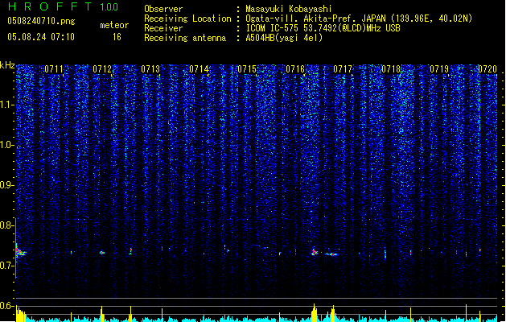Select the meteor count value 16
This screenshot has height=322, width=506.
tap(117, 37)
